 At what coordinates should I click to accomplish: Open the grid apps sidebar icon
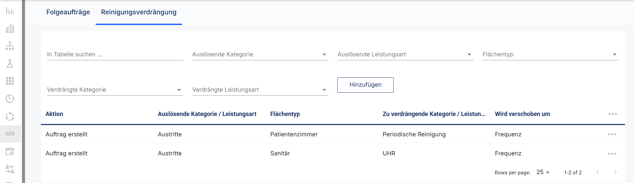10,81
